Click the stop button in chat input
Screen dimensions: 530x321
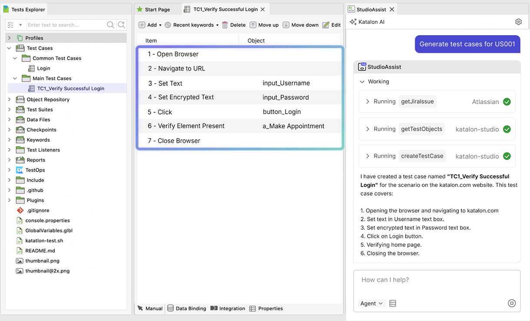tap(512, 303)
